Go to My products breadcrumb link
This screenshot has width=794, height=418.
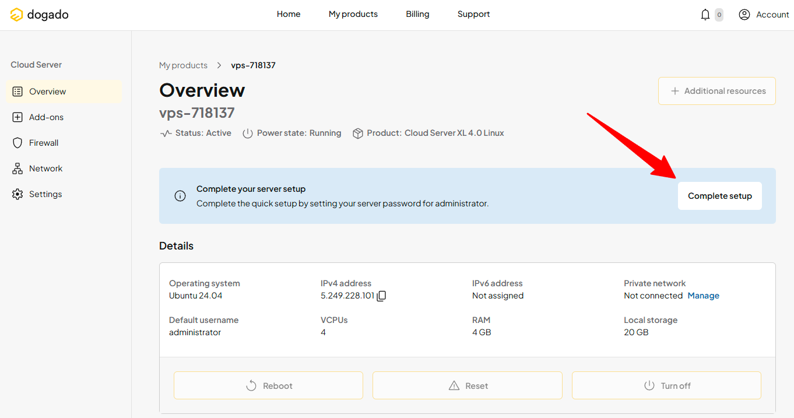[183, 65]
